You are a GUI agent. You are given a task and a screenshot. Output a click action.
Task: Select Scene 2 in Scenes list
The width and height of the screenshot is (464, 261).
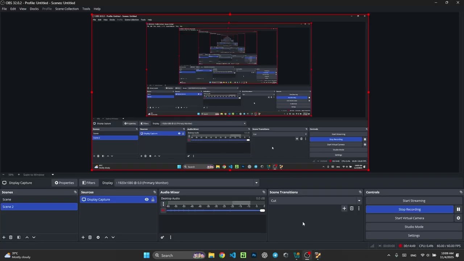pyautogui.click(x=39, y=207)
